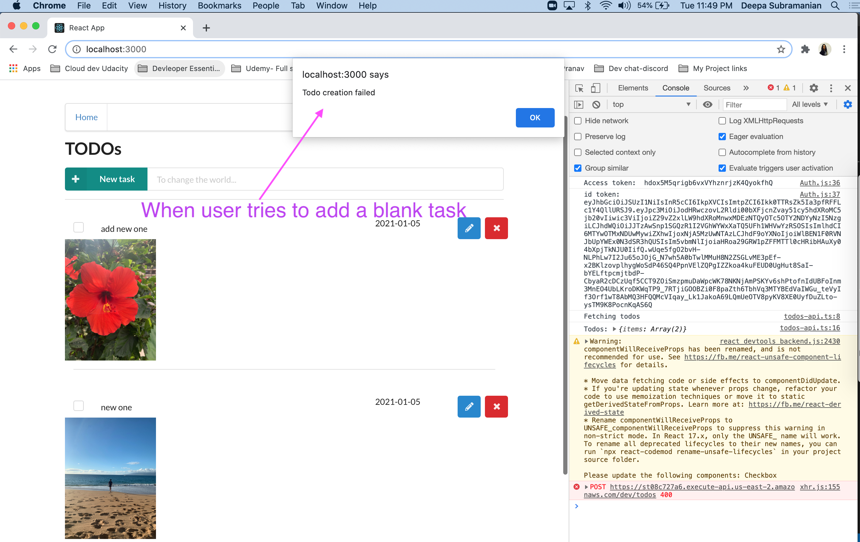Open DevTools settings gear
860x542 pixels.
pyautogui.click(x=813, y=88)
